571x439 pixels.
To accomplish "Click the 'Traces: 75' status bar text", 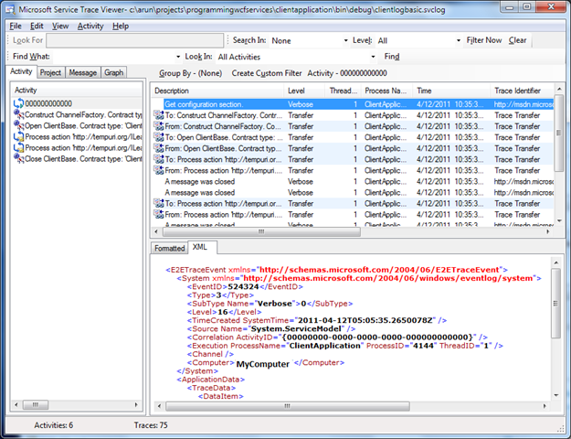I will coord(151,425).
